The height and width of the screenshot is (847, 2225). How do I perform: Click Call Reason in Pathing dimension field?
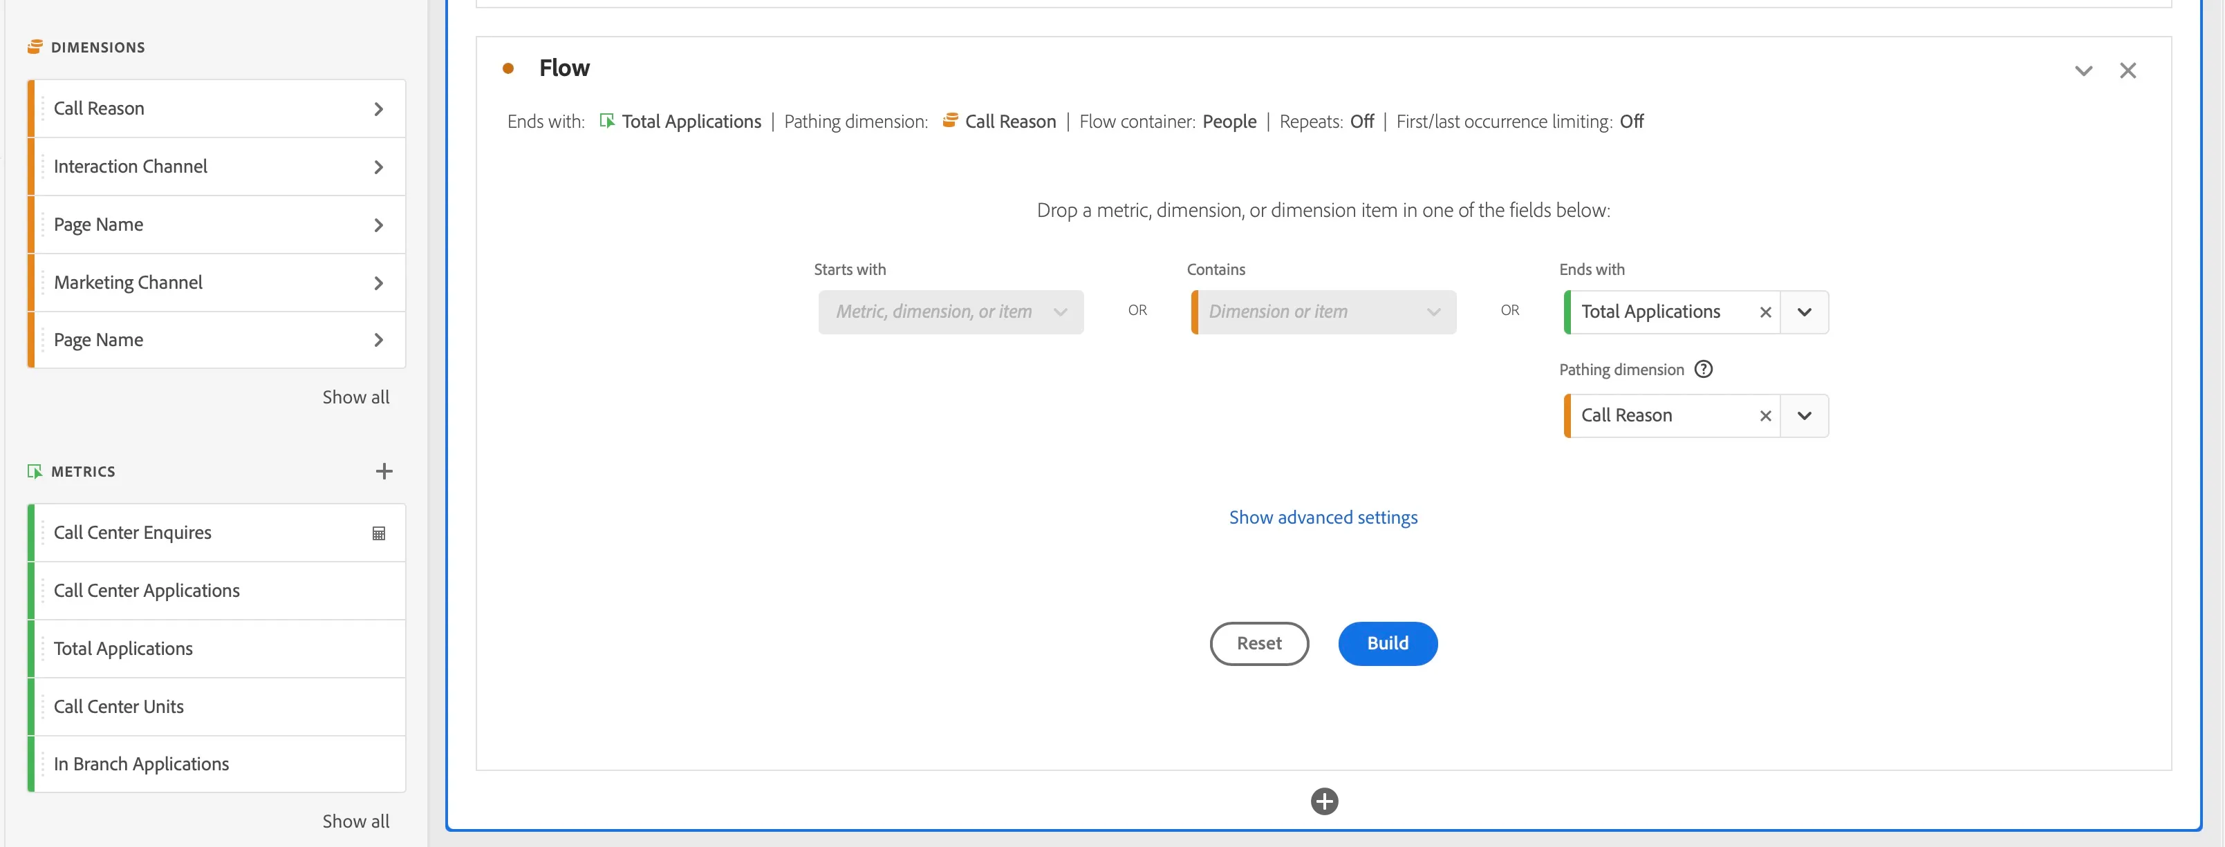click(1626, 415)
